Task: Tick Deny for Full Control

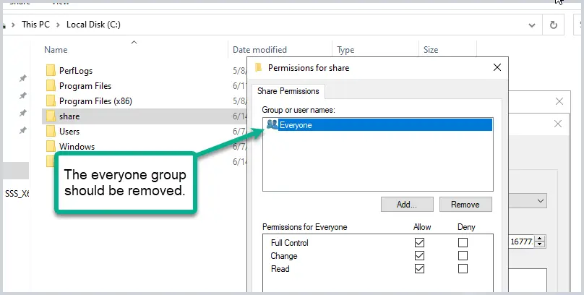Action: [x=463, y=242]
